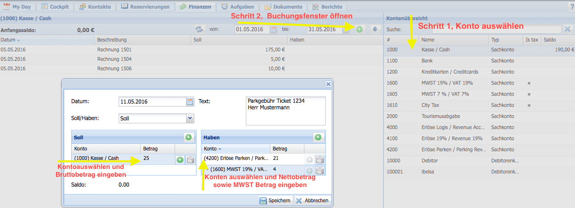
Task: Open the Berichte tab
Action: (327, 7)
